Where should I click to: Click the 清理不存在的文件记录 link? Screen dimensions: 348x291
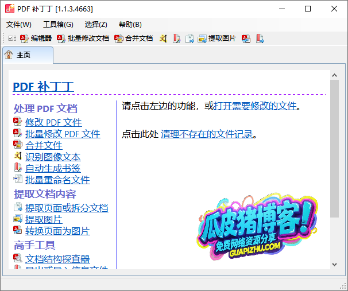[x=207, y=134]
